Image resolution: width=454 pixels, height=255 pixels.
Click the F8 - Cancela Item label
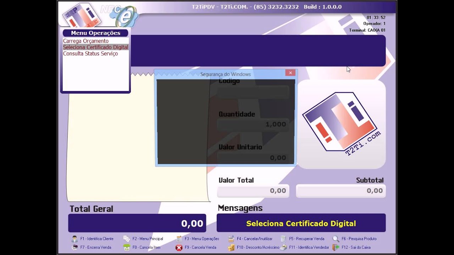pos(146,247)
